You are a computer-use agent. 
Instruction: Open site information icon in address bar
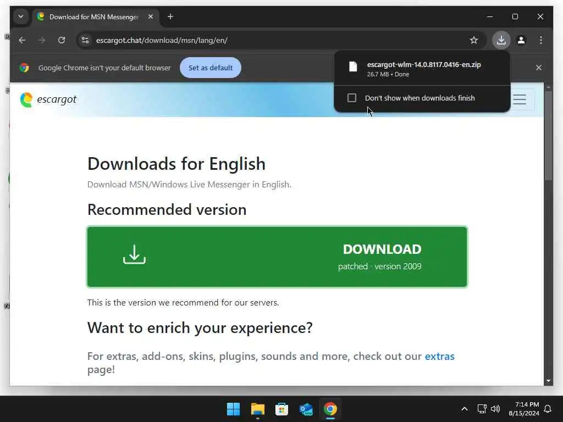pos(85,40)
